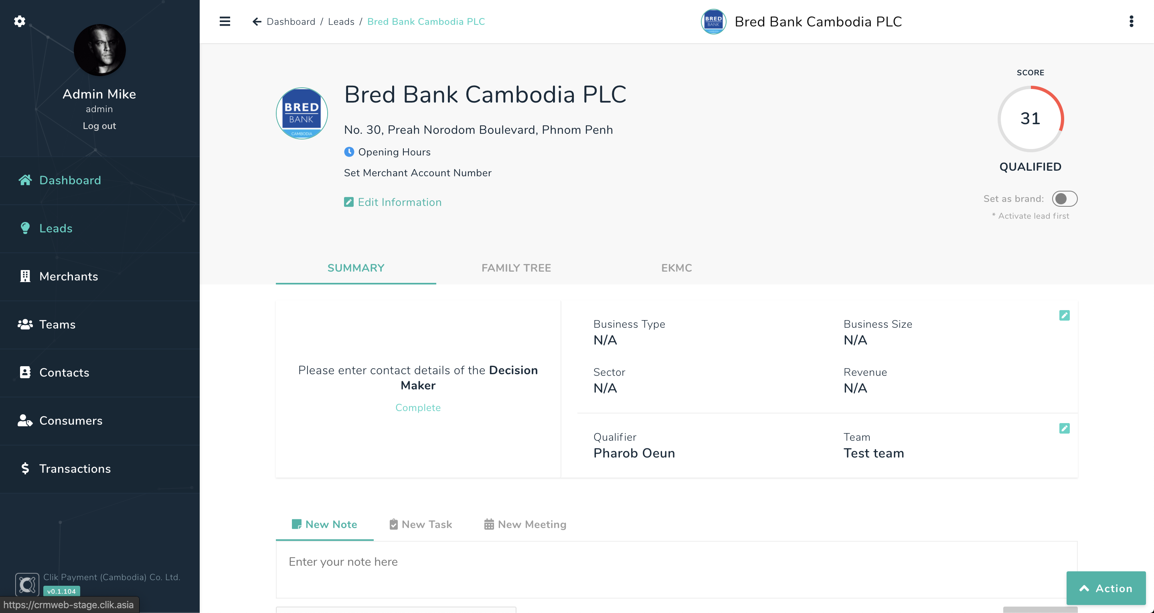Open the settings gear icon
The height and width of the screenshot is (613, 1154).
pyautogui.click(x=19, y=21)
